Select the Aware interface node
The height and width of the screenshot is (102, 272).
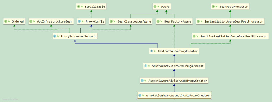(162, 7)
